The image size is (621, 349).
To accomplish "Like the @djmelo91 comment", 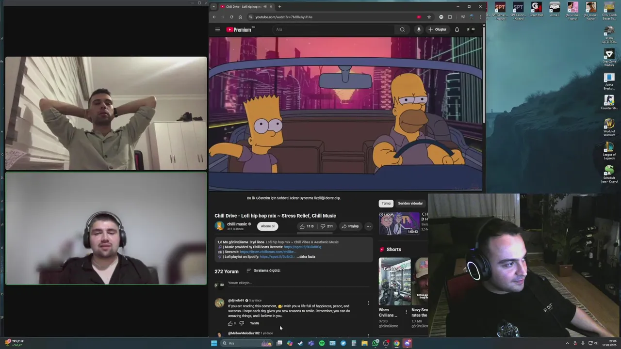I will pyautogui.click(x=230, y=323).
